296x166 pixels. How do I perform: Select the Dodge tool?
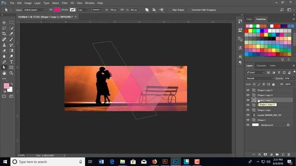click(x=11, y=56)
